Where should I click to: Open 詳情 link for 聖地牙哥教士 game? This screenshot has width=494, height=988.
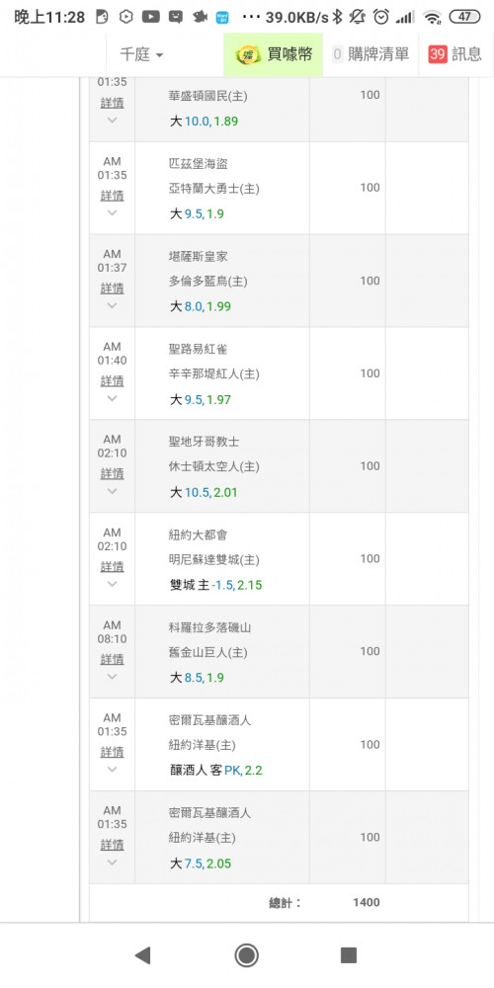tap(113, 473)
